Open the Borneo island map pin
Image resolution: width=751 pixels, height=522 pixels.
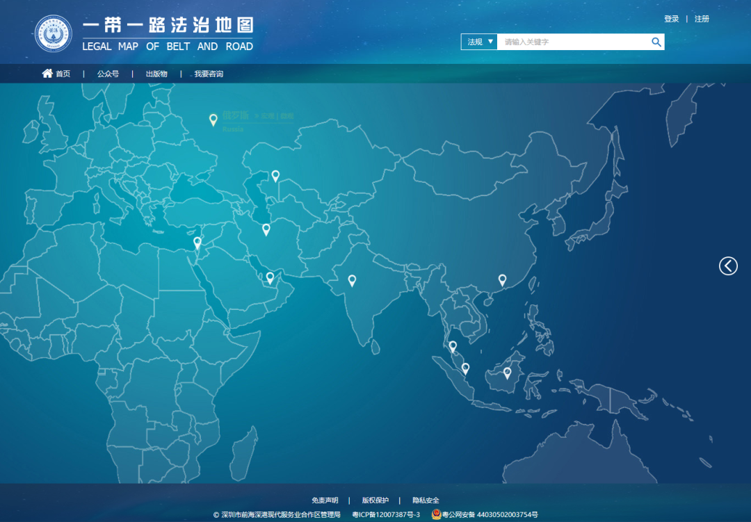(507, 373)
